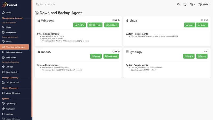213x120 pixels.
Task: Download the Windows x86_32 only installer
Action: (x=112, y=25)
